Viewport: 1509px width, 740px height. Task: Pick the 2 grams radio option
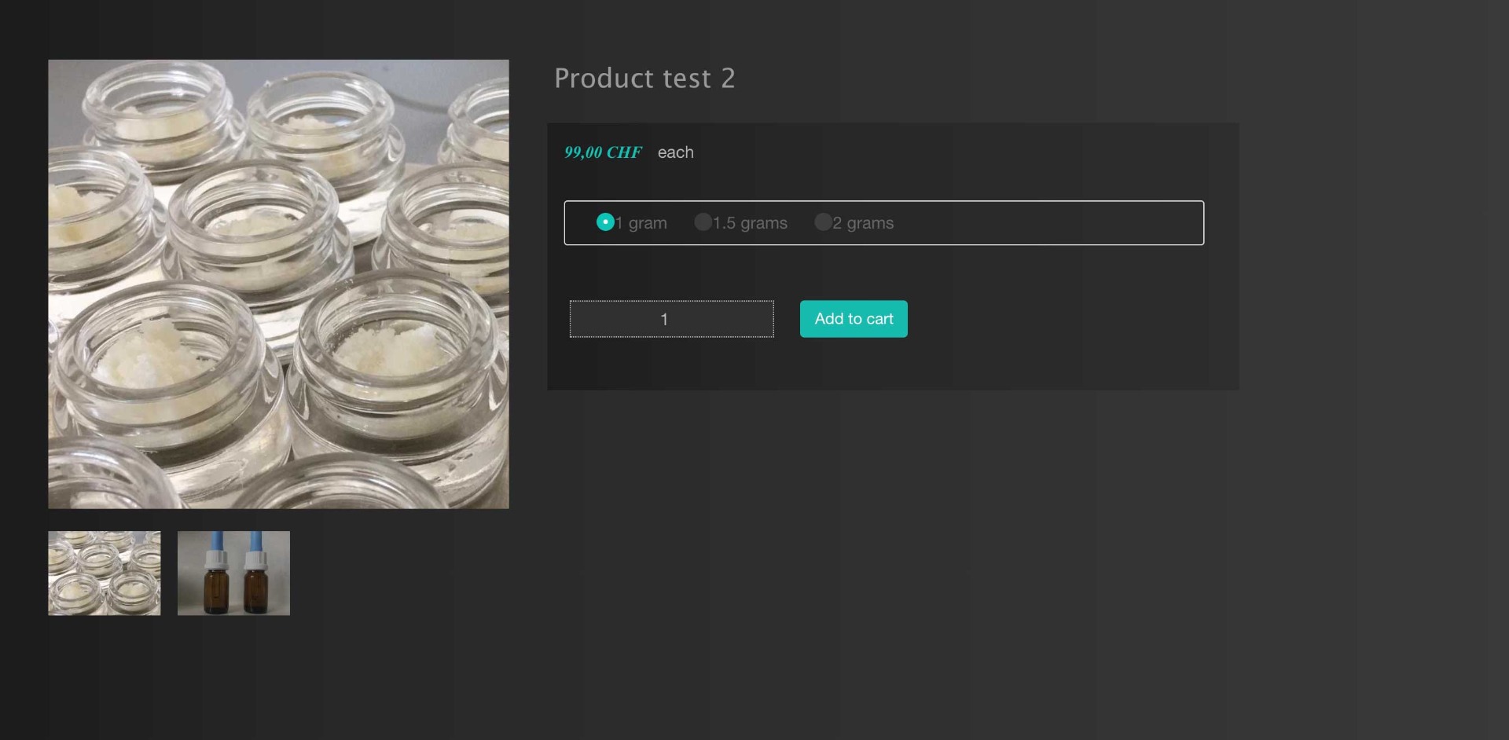click(x=823, y=222)
